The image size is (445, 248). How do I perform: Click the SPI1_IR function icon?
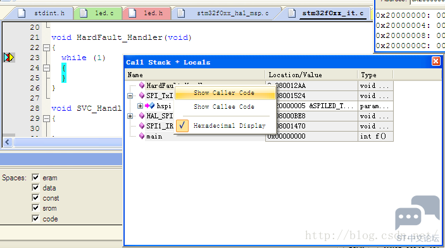click(x=142, y=126)
